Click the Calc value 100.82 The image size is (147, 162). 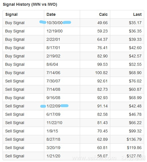[x=101, y=73]
